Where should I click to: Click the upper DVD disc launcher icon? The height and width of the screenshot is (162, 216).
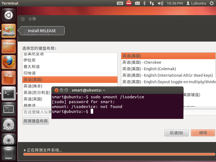(9, 125)
